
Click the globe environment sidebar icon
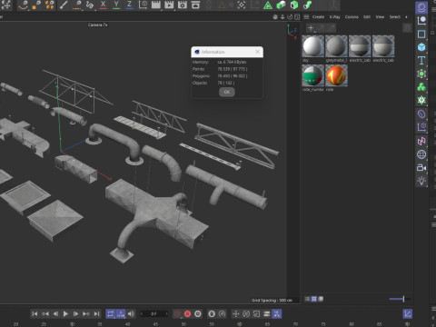click(x=421, y=154)
